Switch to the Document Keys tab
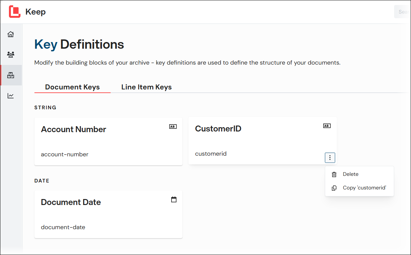This screenshot has height=255, width=411. pos(73,87)
